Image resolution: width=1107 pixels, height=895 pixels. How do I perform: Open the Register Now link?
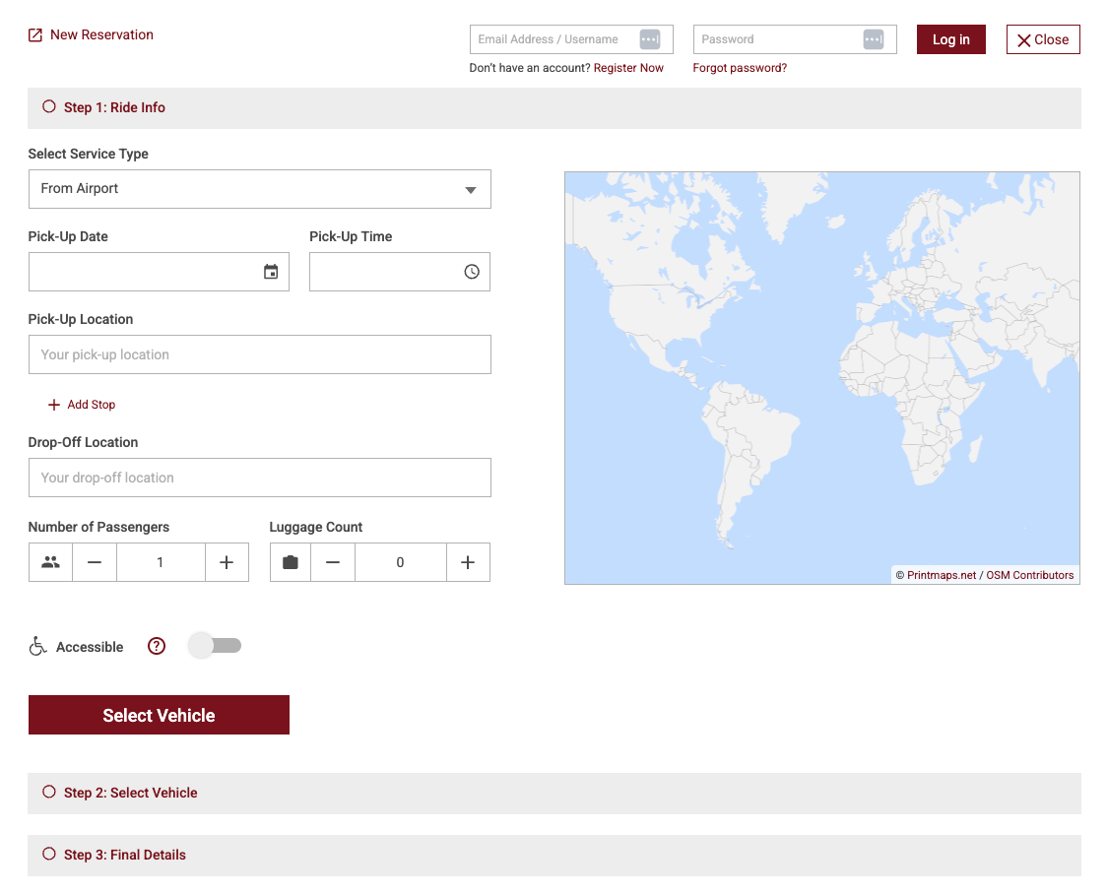[628, 68]
